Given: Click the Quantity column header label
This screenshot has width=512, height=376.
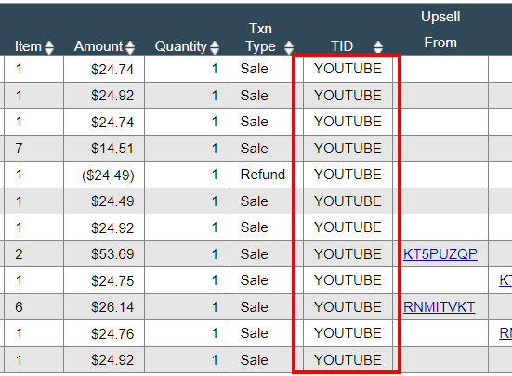Looking at the screenshot, I should pos(180,46).
